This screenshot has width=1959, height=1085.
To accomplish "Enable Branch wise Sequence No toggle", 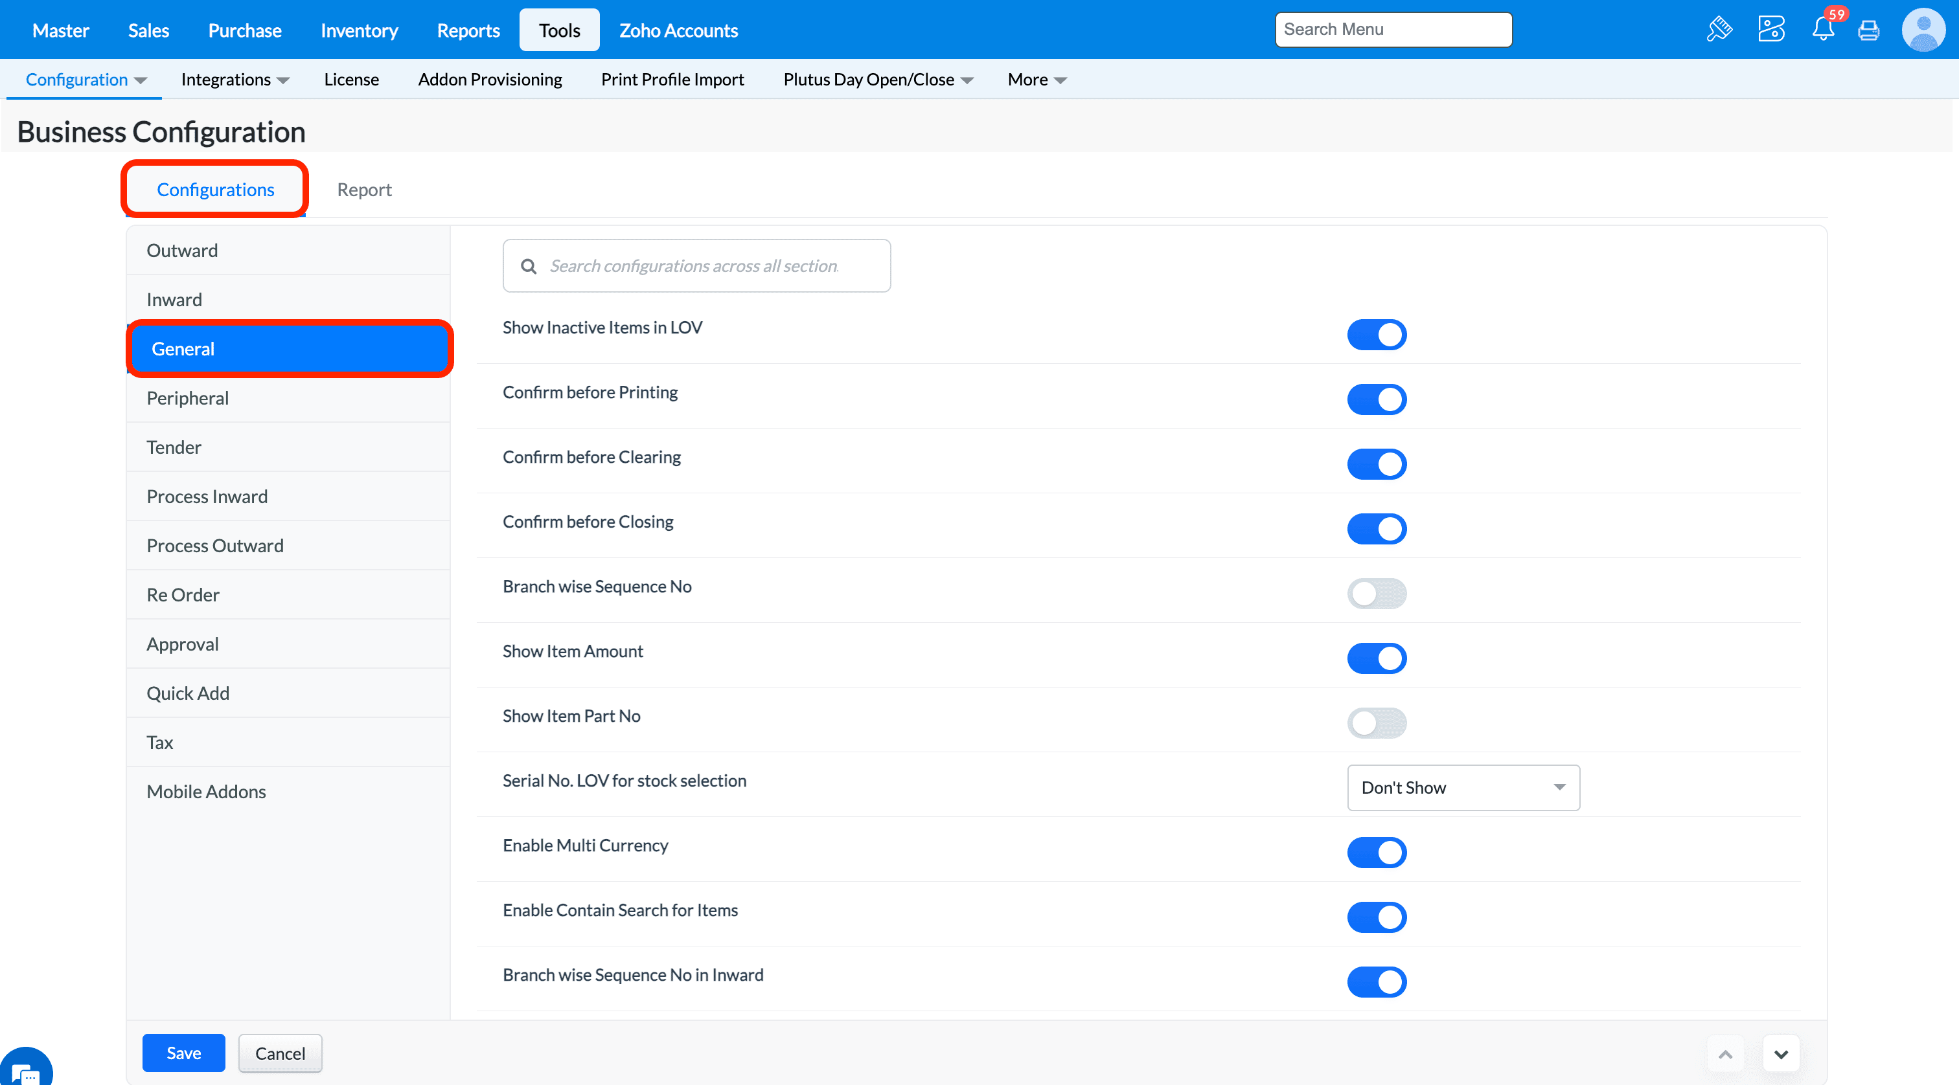I will (x=1376, y=594).
